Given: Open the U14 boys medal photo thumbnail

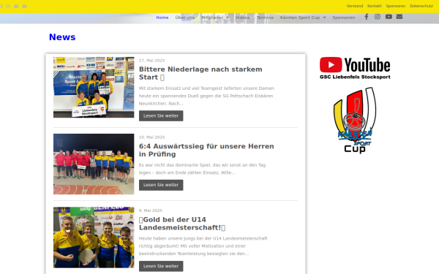Looking at the screenshot, I should click(94, 237).
